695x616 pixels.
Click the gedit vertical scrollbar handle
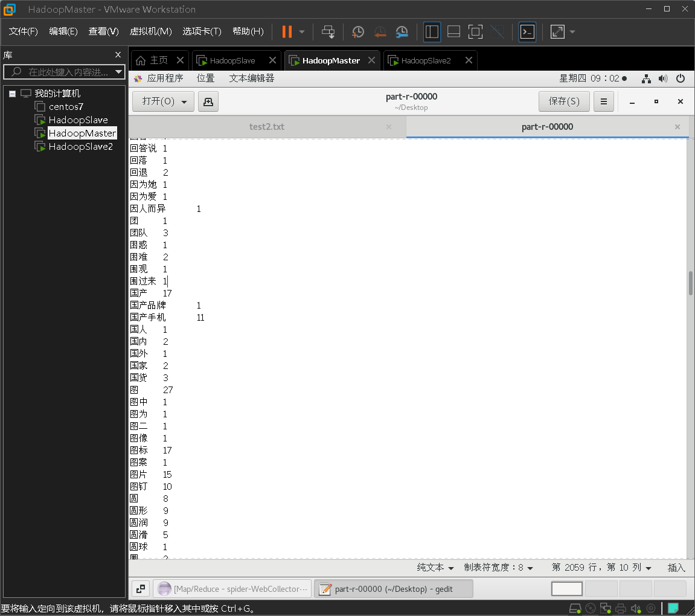pyautogui.click(x=691, y=284)
